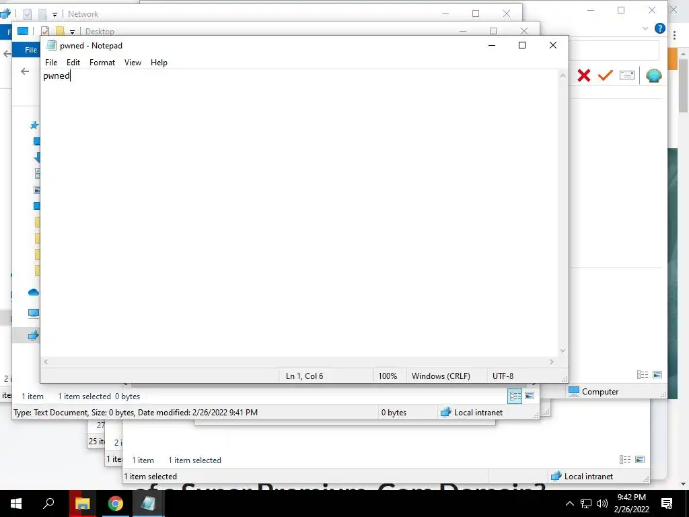689x517 pixels.
Task: Open the browser three-dot menu
Action: tap(674, 36)
